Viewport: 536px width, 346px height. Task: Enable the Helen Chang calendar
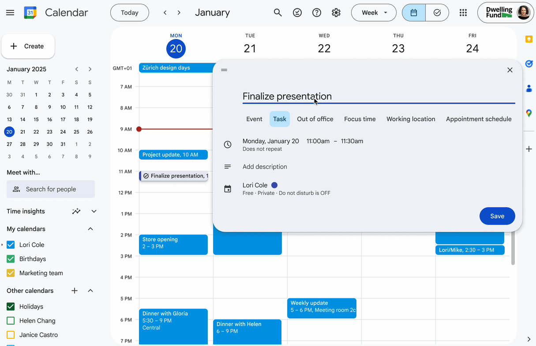(11, 321)
